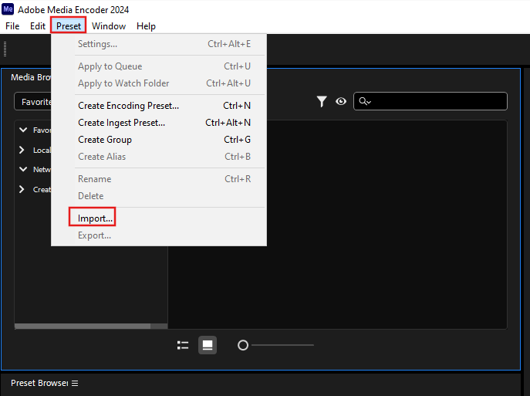Click Create Group in the menu
The image size is (530, 396).
pos(105,140)
